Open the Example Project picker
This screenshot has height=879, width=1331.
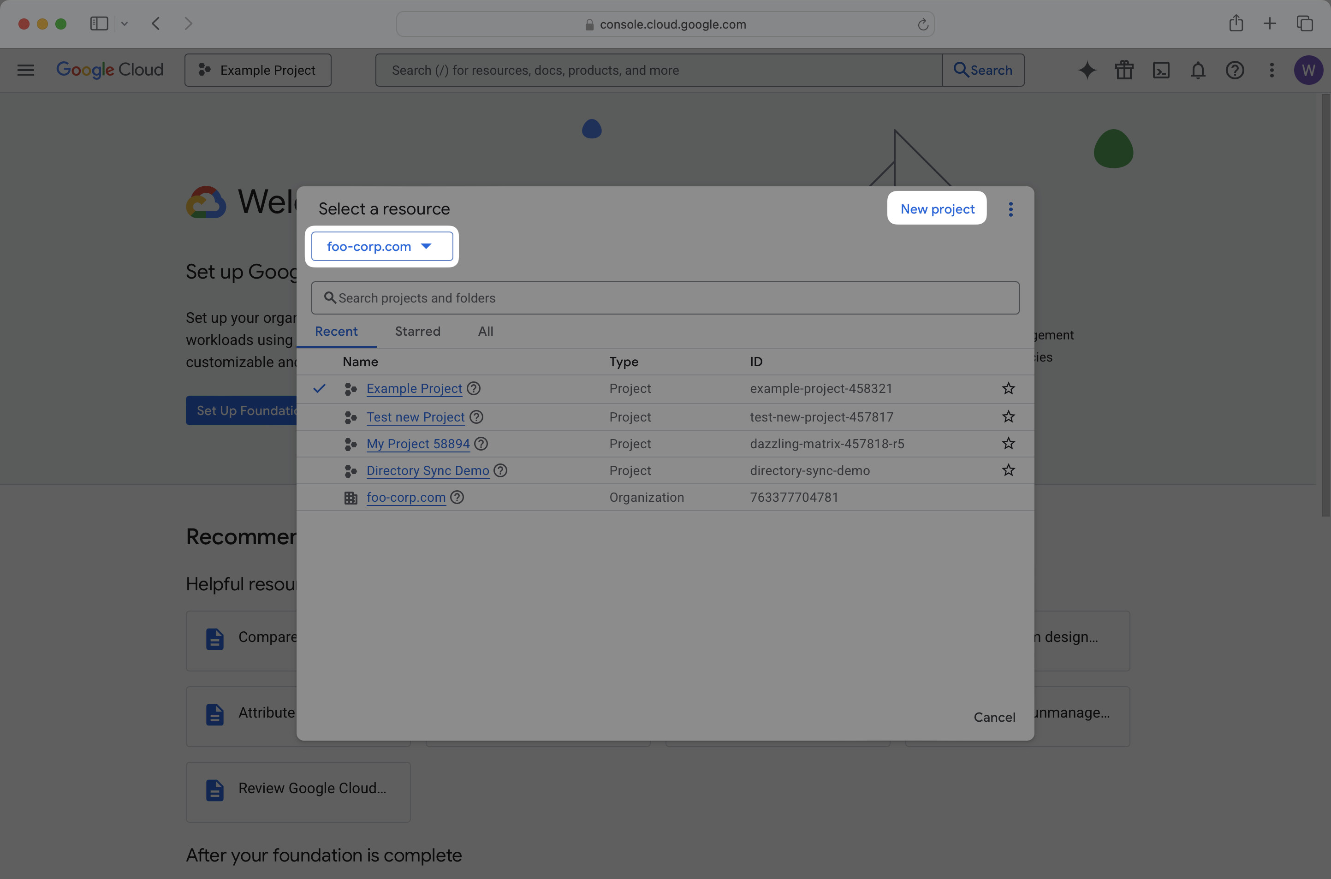click(x=258, y=70)
